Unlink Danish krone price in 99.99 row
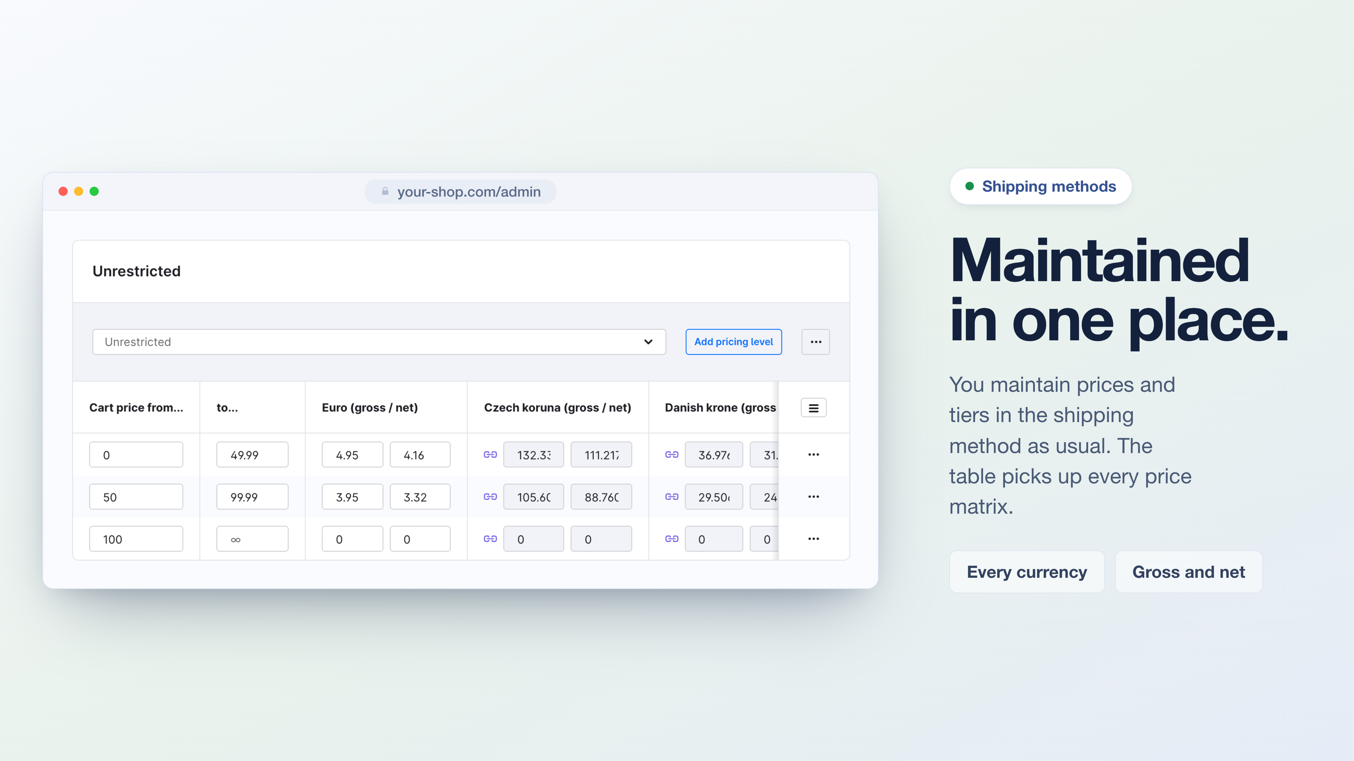 click(671, 497)
